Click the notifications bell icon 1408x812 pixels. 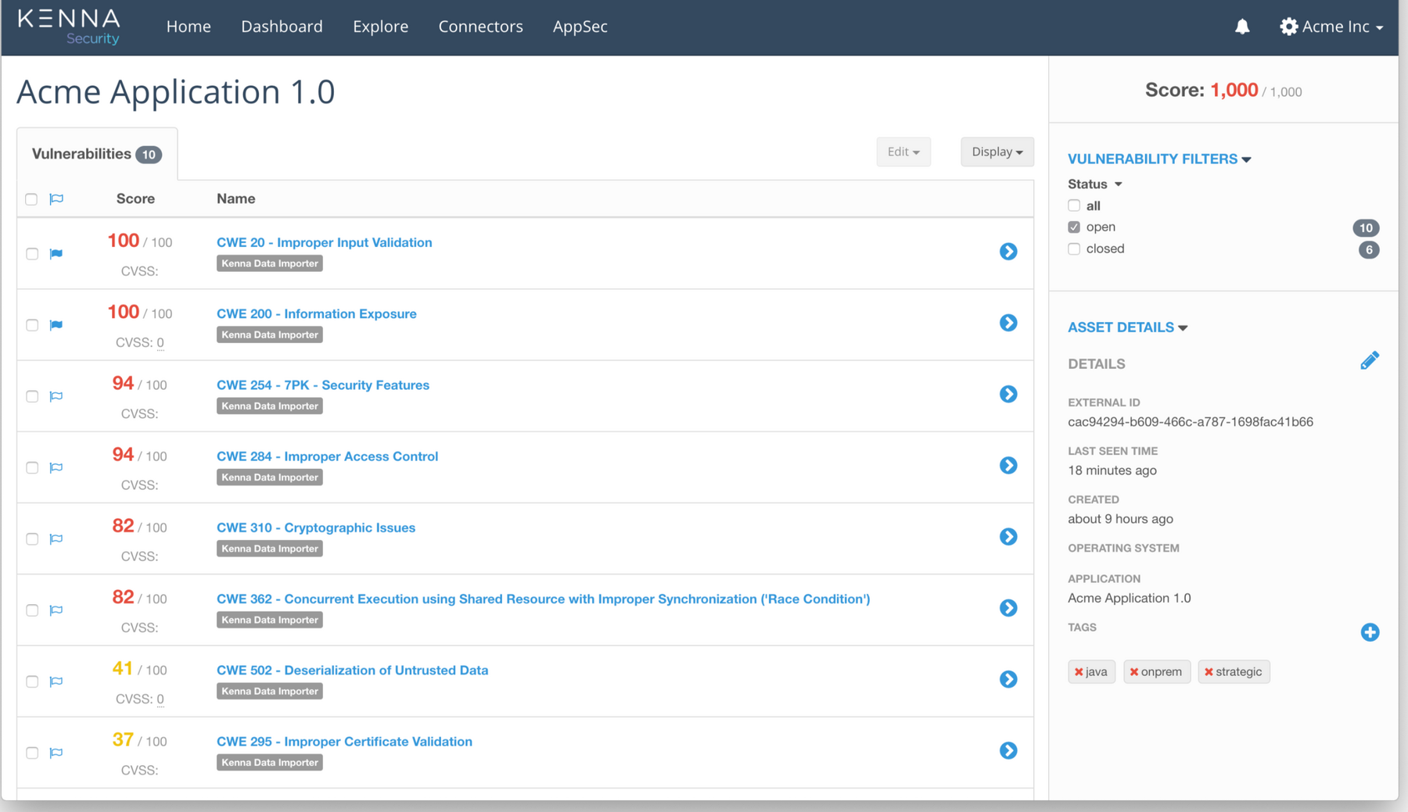tap(1241, 27)
